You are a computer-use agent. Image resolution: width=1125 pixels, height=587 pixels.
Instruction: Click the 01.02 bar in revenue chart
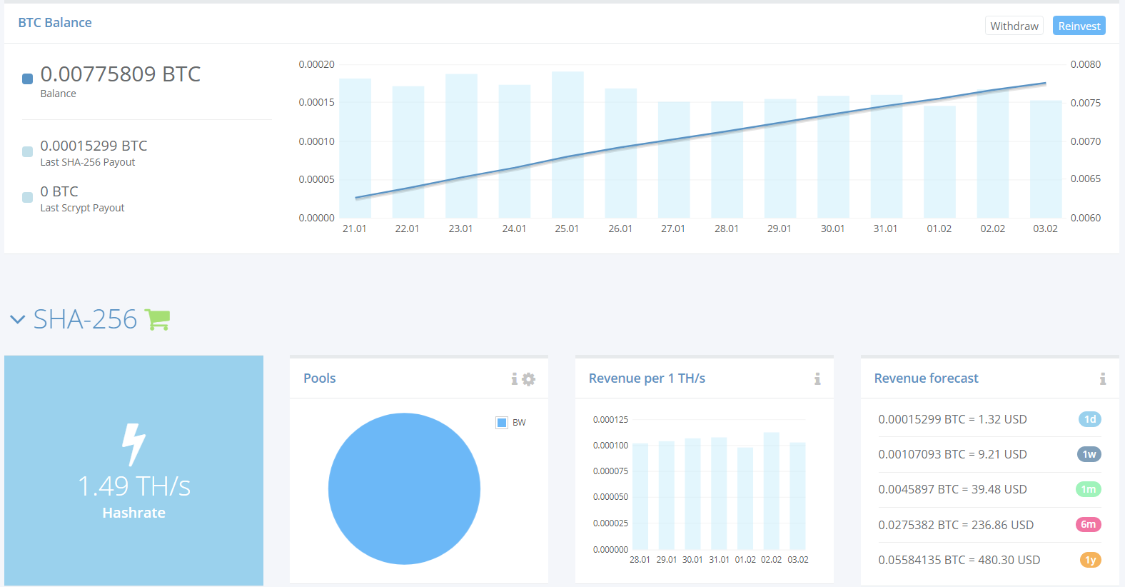click(x=745, y=498)
